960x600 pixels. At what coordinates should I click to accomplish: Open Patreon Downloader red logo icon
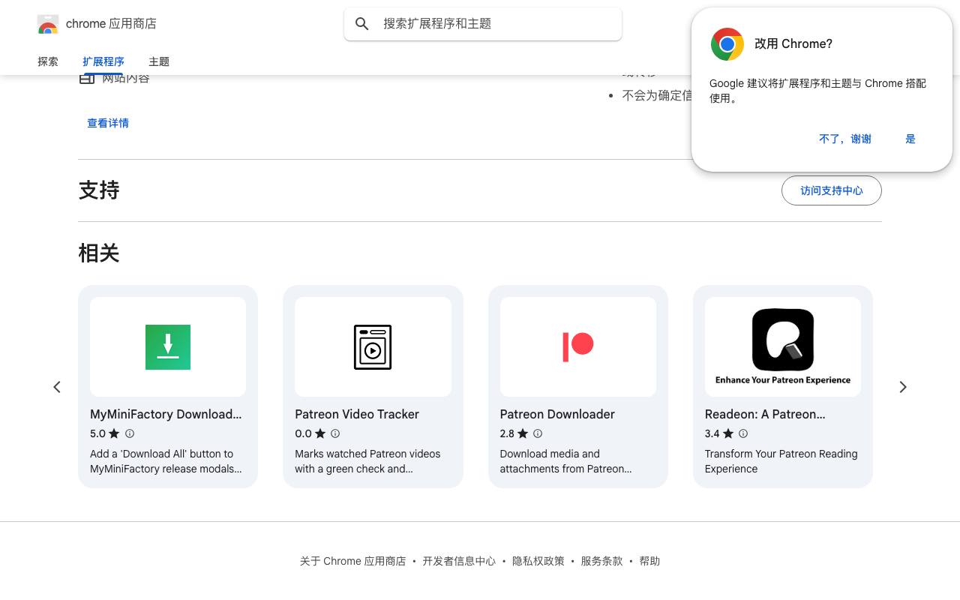click(578, 346)
